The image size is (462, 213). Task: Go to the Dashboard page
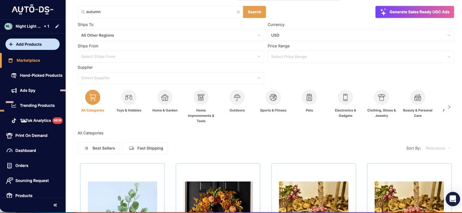(25, 150)
